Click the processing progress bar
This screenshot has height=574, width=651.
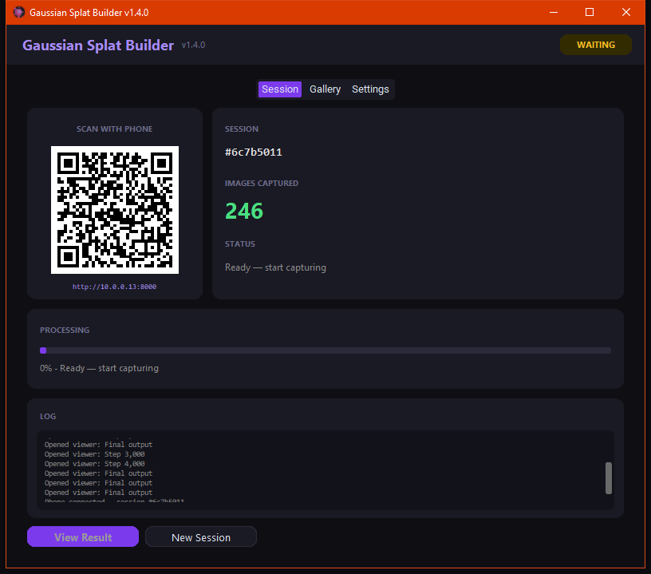point(325,350)
